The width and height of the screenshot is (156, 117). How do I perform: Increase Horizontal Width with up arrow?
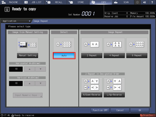[x=30, y=69]
